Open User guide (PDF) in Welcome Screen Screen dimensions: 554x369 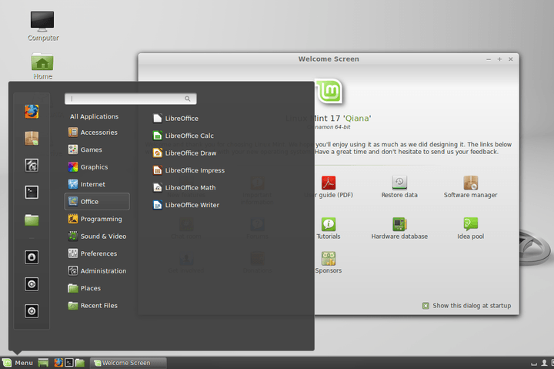point(329,187)
